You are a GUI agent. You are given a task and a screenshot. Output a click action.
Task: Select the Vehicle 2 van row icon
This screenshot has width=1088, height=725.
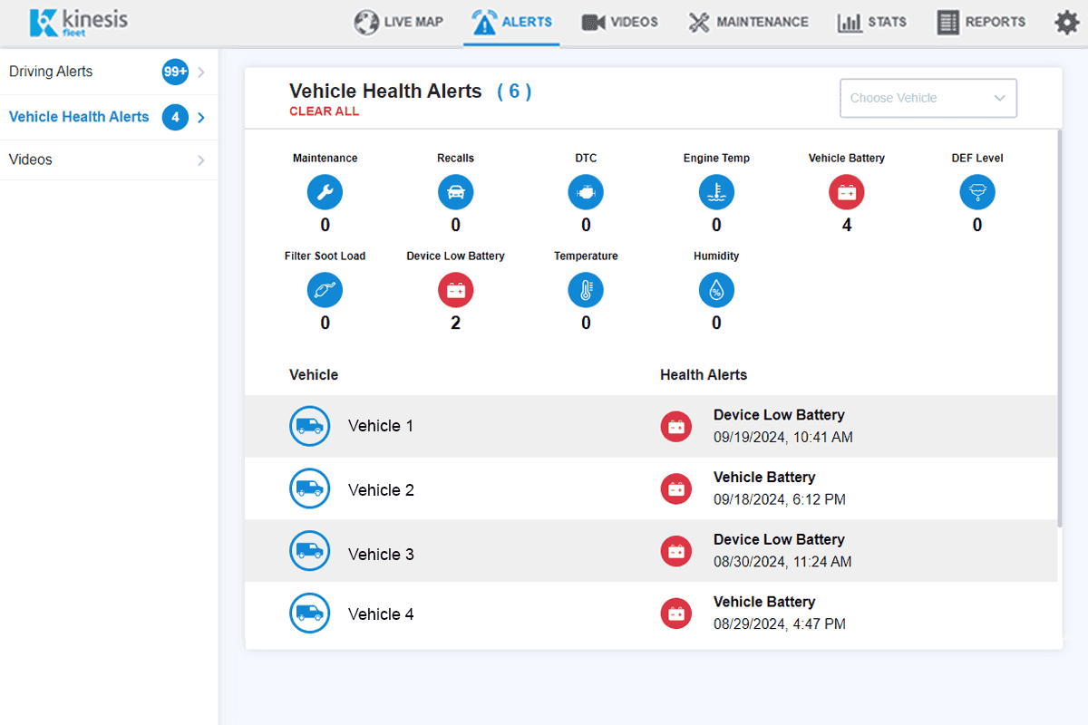click(309, 488)
